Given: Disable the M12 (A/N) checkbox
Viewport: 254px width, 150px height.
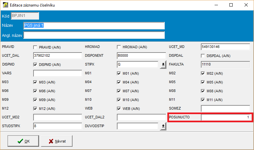Looking at the screenshot, I should point(35,109).
